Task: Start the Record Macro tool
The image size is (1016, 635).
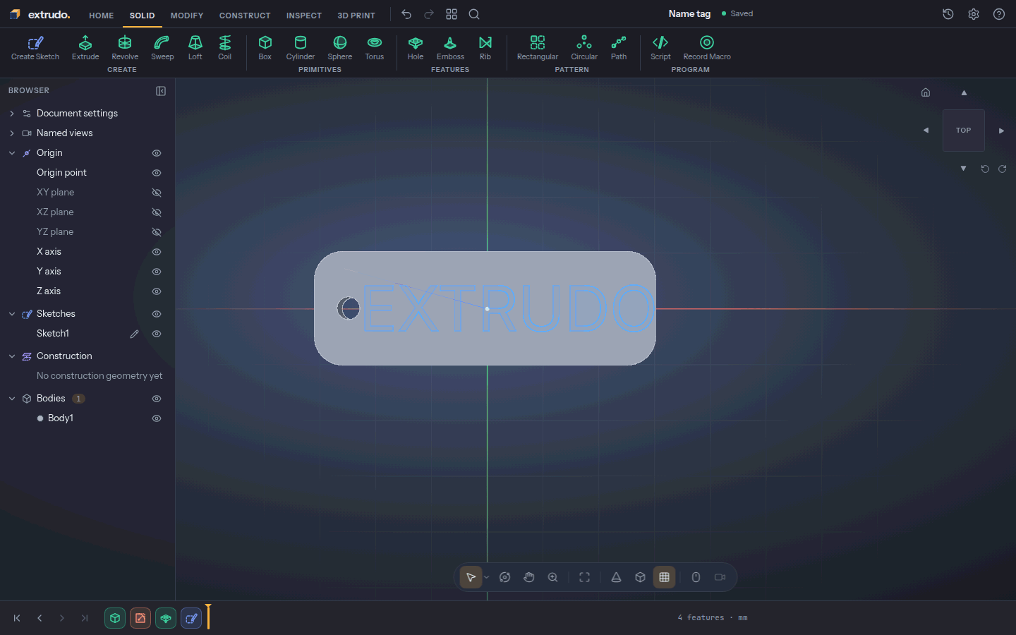Action: [x=707, y=48]
